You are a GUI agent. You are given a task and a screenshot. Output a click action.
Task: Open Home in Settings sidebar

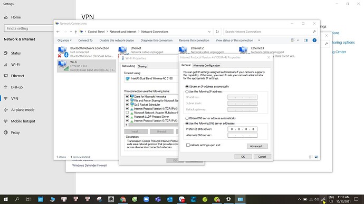coord(16,17)
